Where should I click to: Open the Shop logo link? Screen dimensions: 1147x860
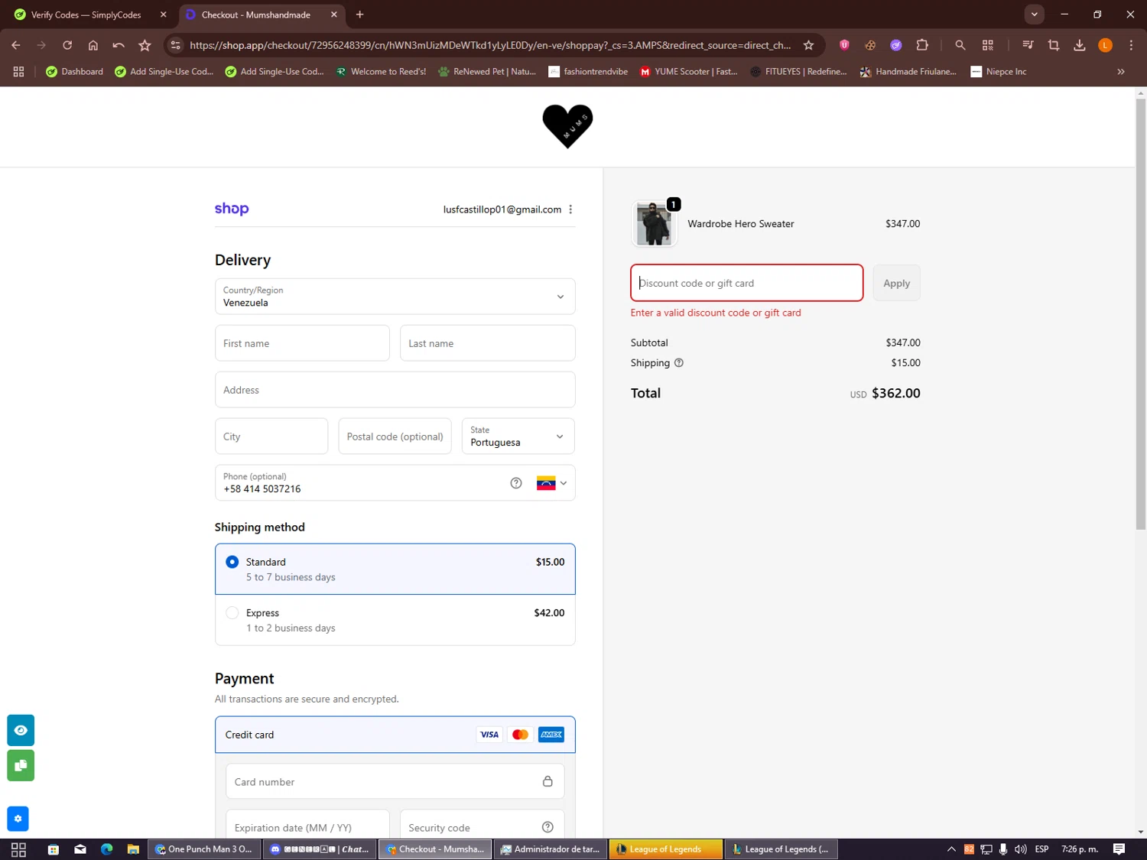click(232, 209)
